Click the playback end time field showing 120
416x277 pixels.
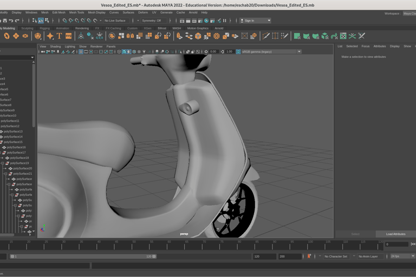coord(264,256)
